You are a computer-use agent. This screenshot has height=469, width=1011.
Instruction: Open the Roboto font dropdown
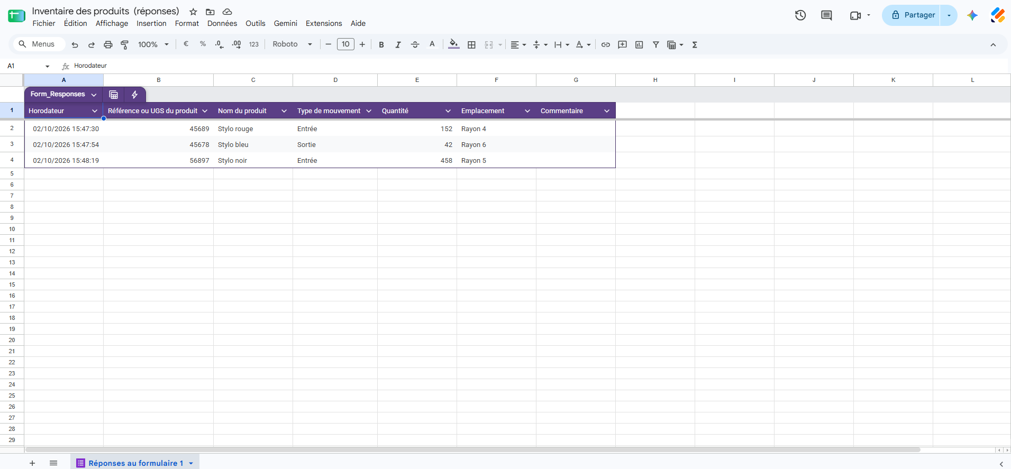point(293,44)
